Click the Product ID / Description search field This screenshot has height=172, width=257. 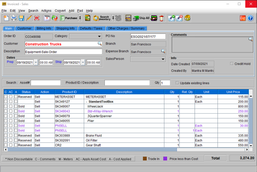[x=127, y=83]
